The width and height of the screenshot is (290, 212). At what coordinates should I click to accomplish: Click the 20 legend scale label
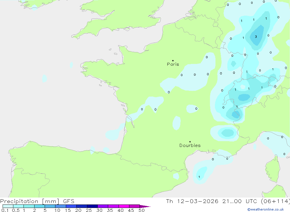pyautogui.click(x=78, y=210)
